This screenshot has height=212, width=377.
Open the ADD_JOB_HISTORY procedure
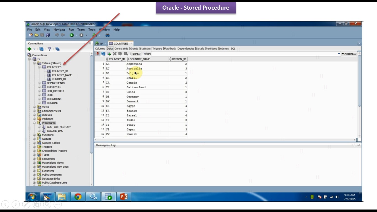tap(59, 127)
